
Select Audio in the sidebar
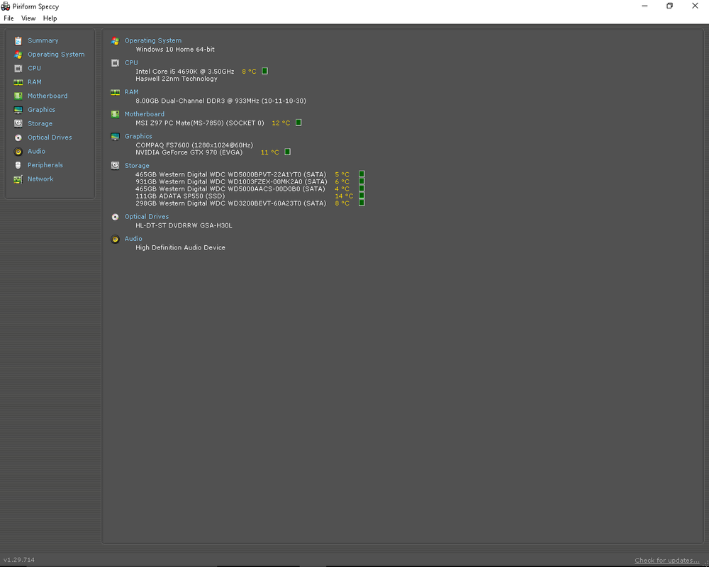[37, 152]
